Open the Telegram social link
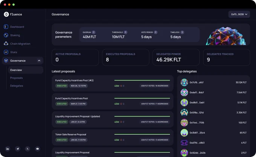Image resolution: width=256 pixels, height=157 pixels. click(x=18, y=149)
